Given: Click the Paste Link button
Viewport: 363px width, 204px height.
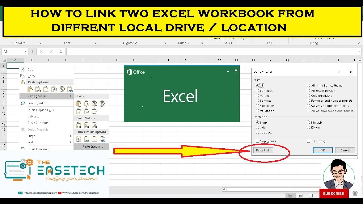Looking at the screenshot, I should click(263, 150).
